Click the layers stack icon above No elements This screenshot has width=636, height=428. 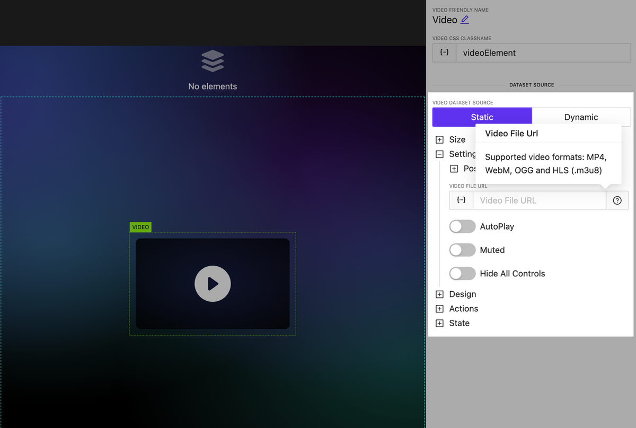[x=213, y=60]
